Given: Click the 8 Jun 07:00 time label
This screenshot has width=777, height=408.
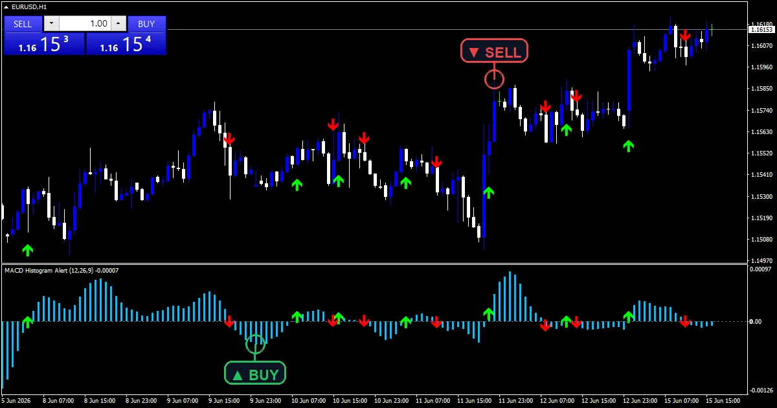Looking at the screenshot, I should coord(60,400).
